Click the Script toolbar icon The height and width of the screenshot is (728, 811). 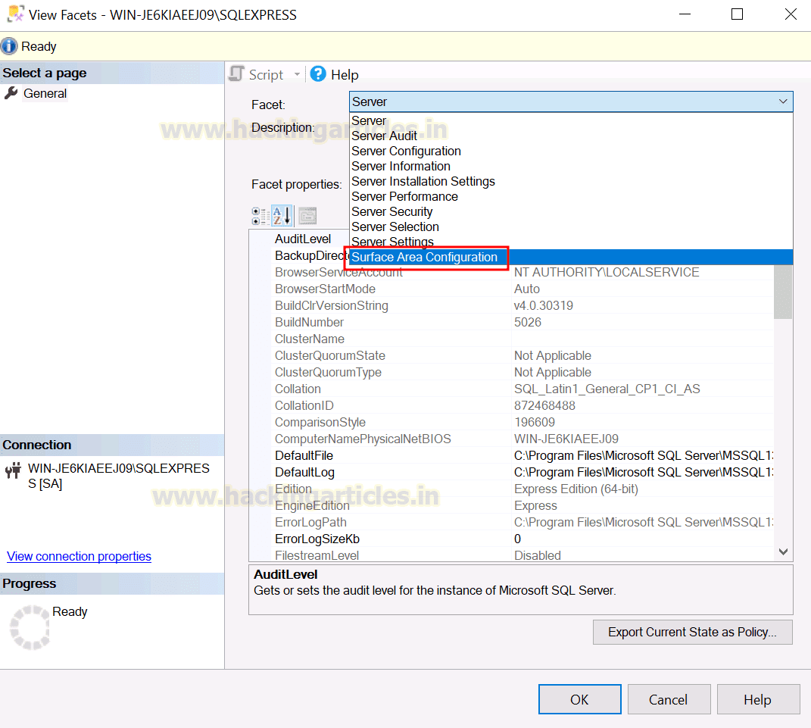236,74
